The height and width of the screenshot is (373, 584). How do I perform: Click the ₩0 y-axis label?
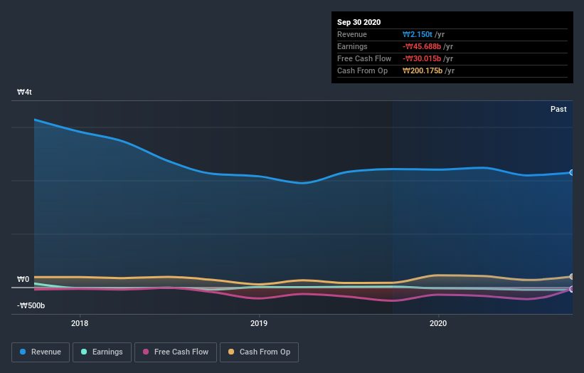[23, 279]
